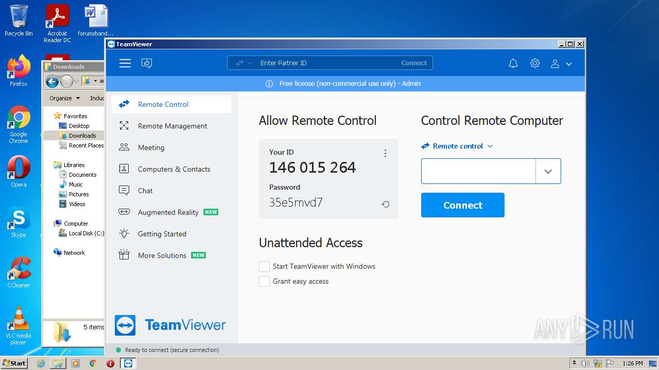The height and width of the screenshot is (370, 659).
Task: Open TeamViewer settings gear
Action: tap(535, 63)
